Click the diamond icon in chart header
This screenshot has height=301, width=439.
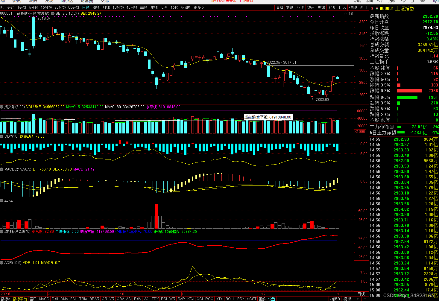click(x=346, y=13)
